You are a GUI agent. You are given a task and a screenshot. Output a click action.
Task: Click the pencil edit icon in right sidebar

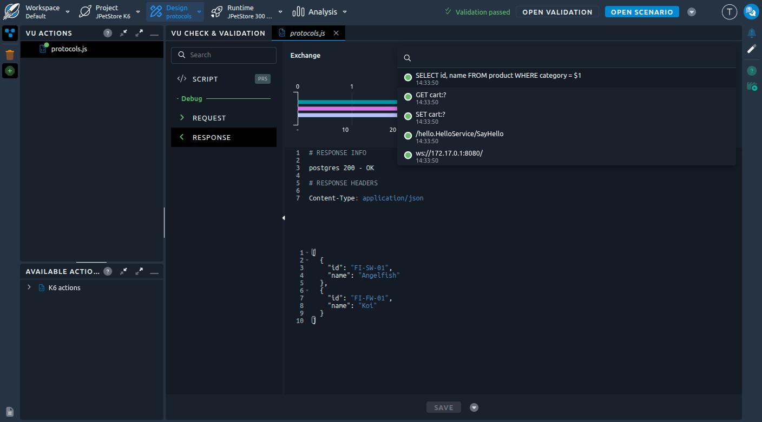click(x=752, y=49)
